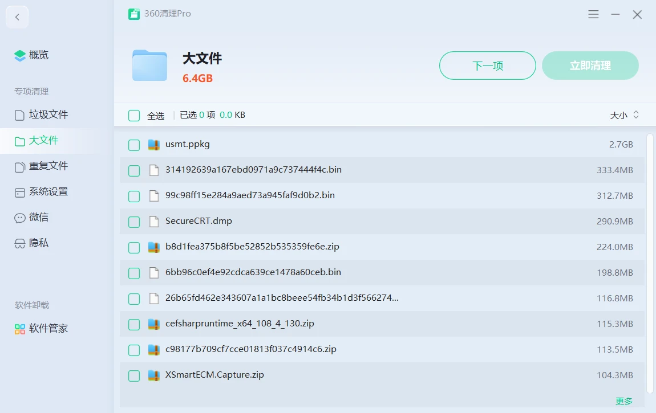
Task: Check the box for usmt.ppkg
Action: [134, 145]
